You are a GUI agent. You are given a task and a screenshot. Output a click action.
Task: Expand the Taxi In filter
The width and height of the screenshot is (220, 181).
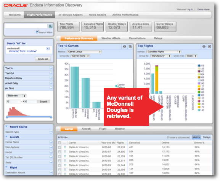point(51,68)
